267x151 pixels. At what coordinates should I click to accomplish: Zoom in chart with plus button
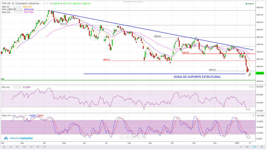(139, 137)
